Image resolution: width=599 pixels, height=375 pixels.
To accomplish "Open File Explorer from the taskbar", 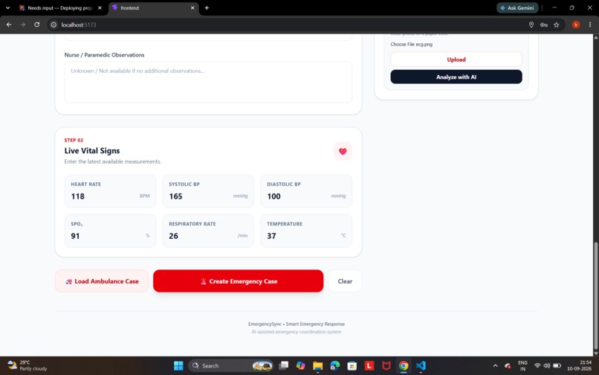I will point(318,366).
